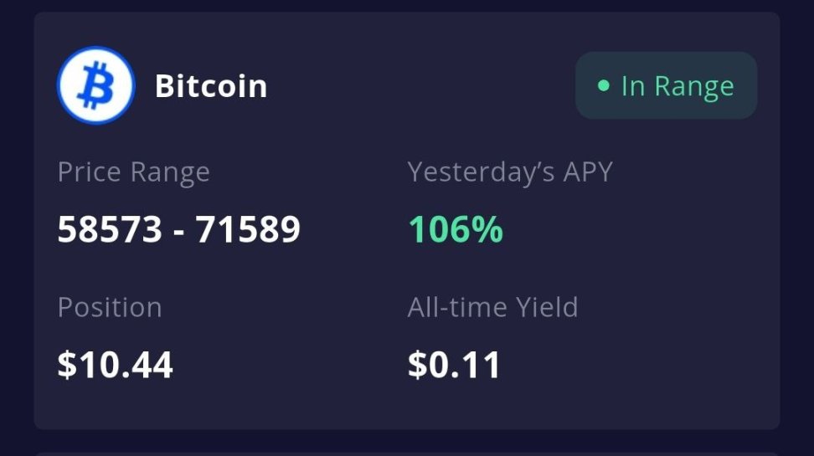Click the dash between price bounds
Viewport: 814px width, 456px height.
point(178,231)
